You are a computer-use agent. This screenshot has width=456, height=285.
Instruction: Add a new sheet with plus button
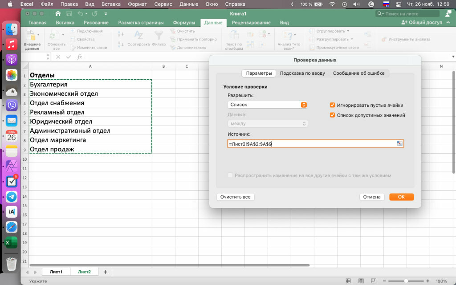105,272
